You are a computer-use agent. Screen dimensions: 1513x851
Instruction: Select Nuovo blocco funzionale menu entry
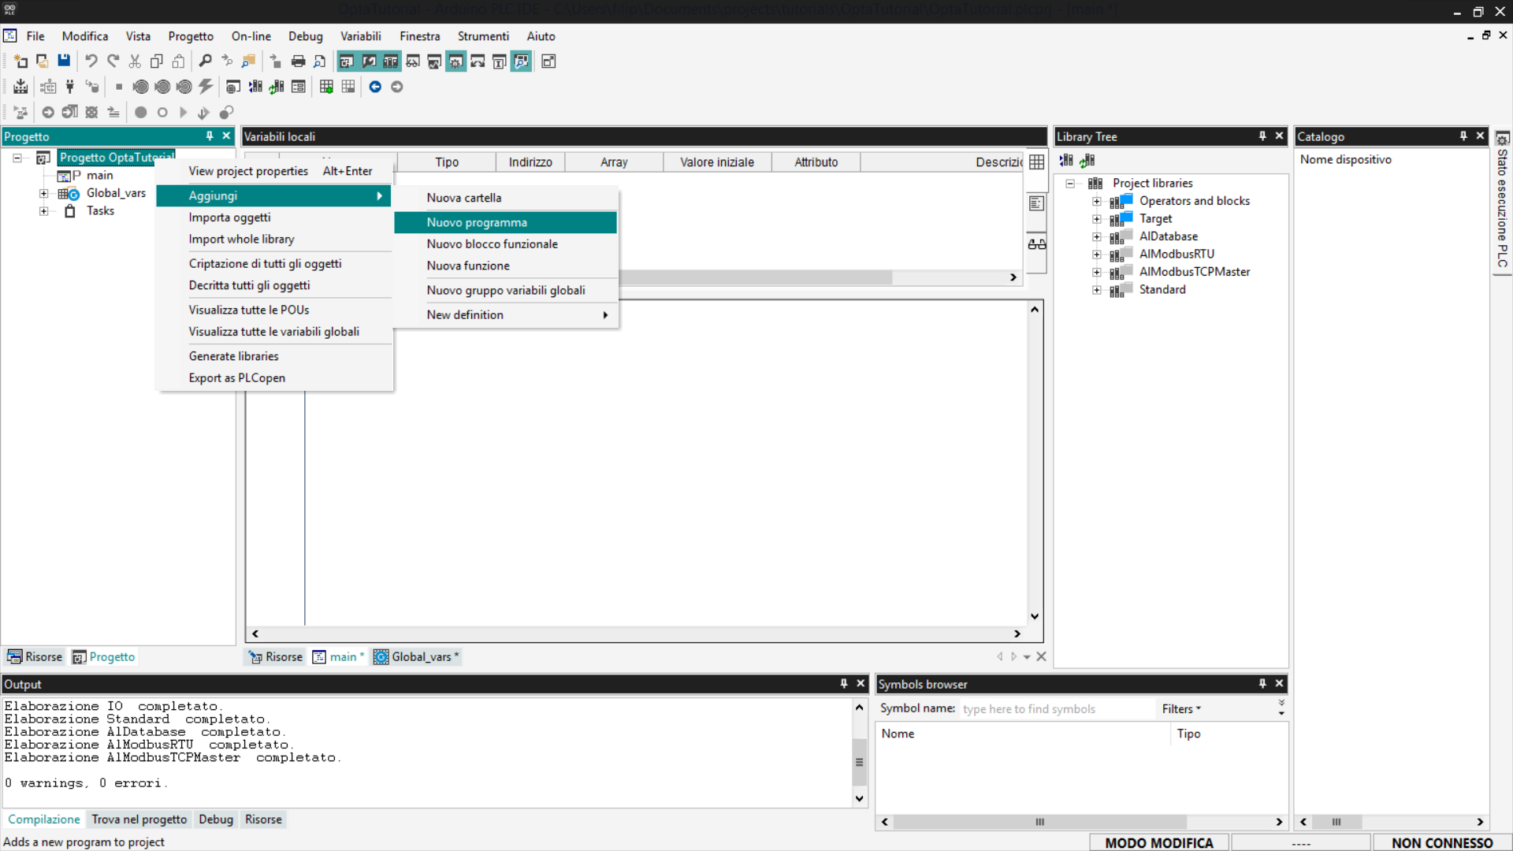492,244
